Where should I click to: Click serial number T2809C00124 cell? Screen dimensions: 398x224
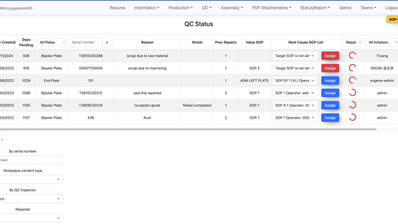[x=91, y=105]
